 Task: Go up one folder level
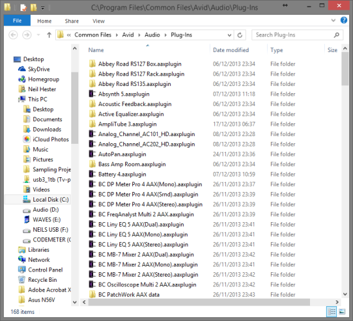49,35
